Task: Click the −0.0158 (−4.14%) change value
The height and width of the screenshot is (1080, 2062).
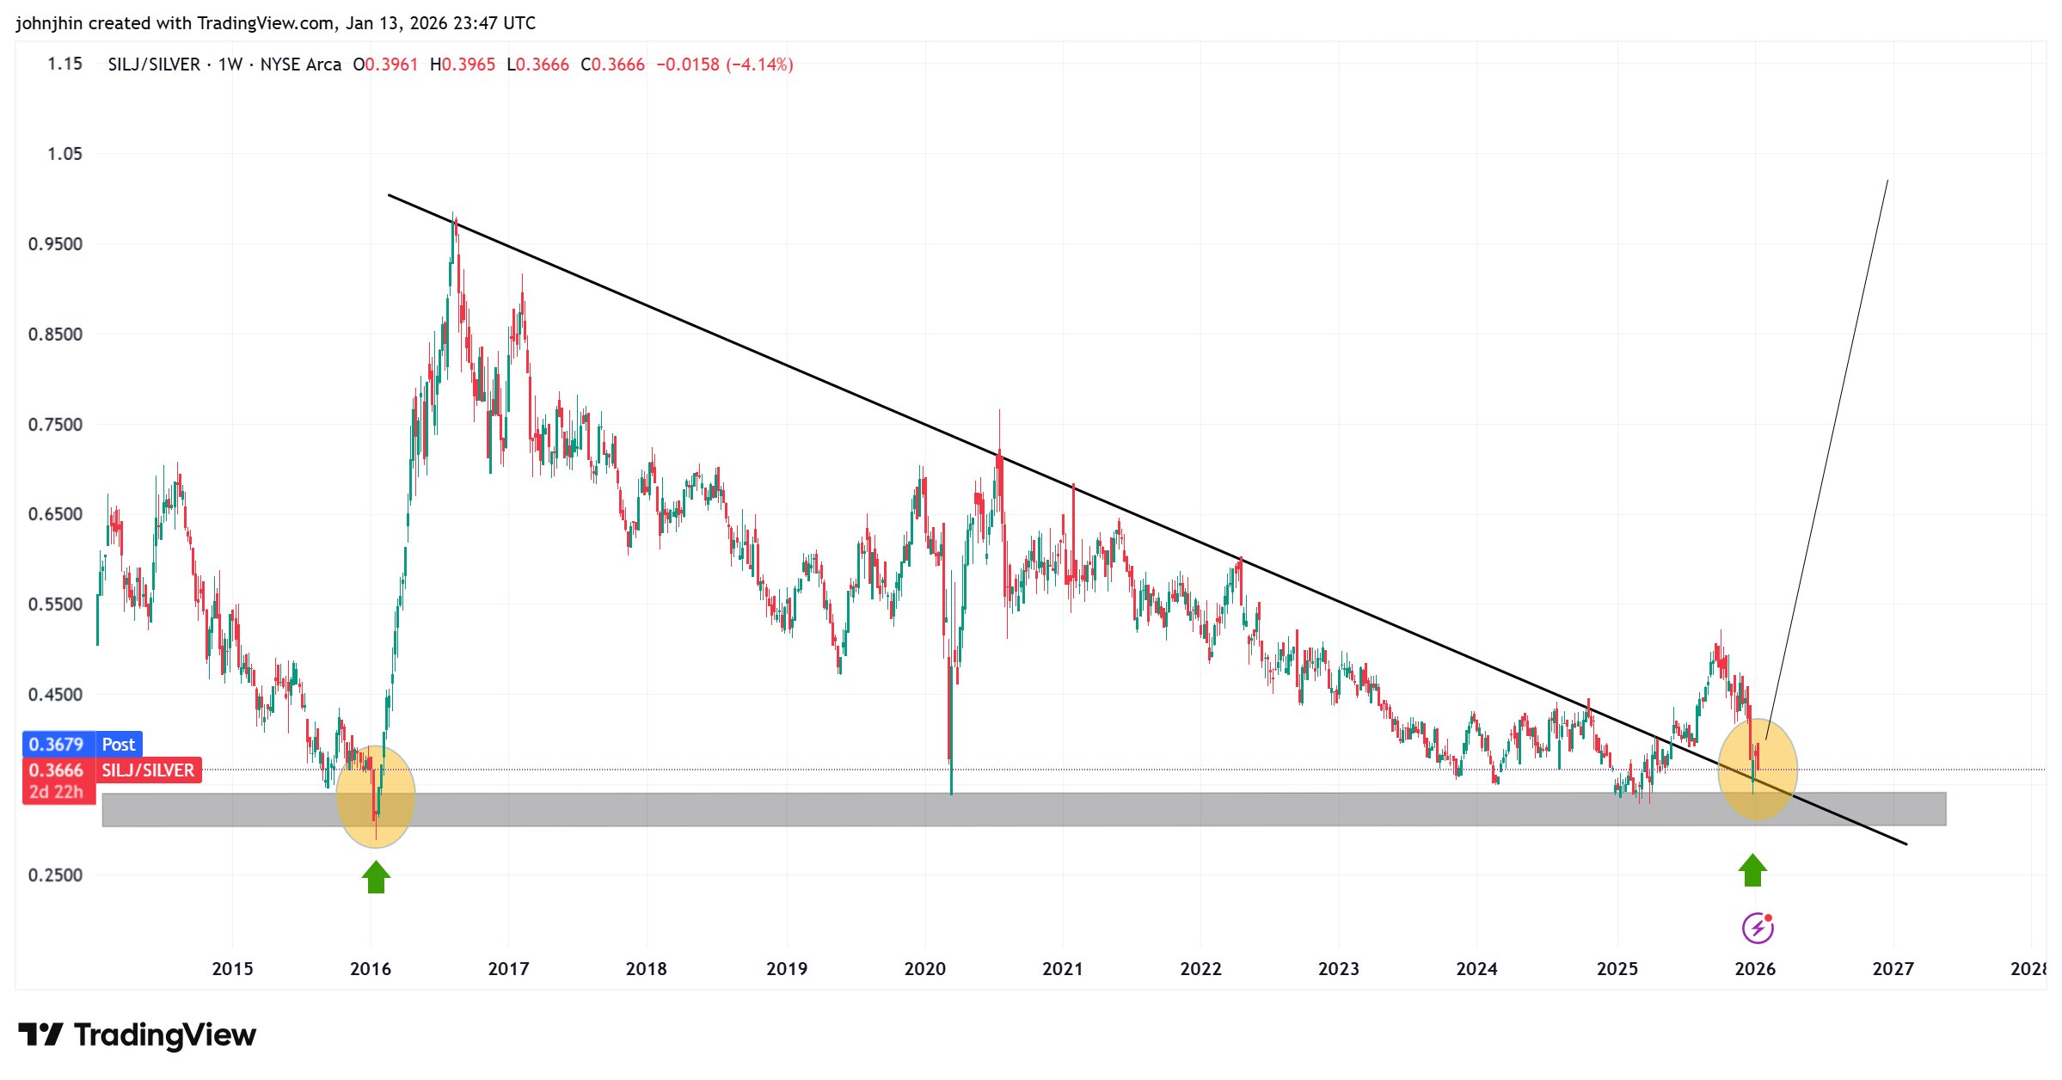Action: (x=724, y=64)
